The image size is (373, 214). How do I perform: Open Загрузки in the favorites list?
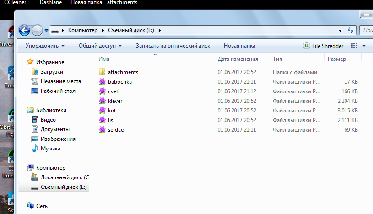[52, 72]
